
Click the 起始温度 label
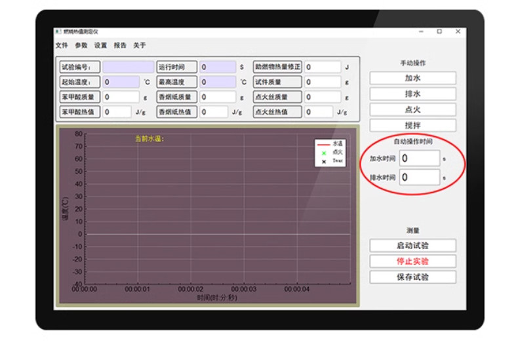tap(80, 82)
